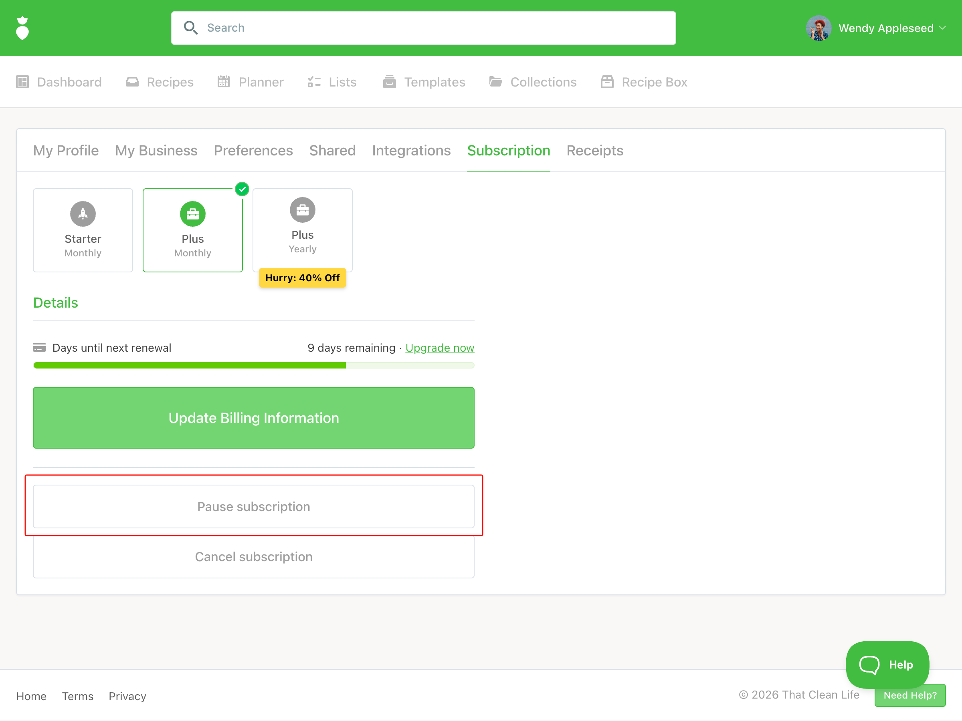
Task: Click the search magnifier icon
Action: coord(190,28)
